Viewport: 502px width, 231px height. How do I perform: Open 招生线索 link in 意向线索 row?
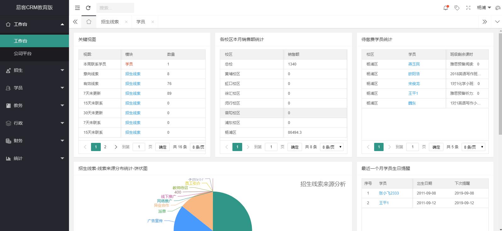point(133,74)
